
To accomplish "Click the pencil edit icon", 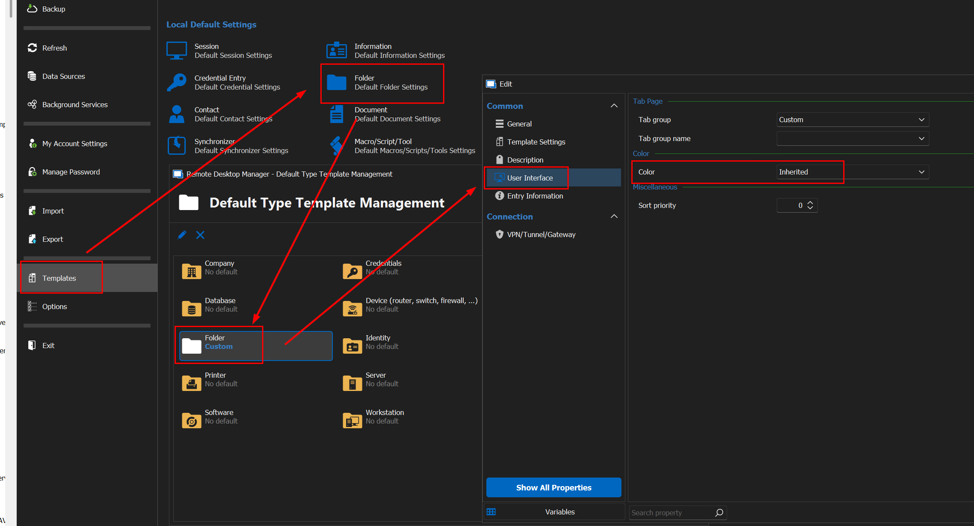I will click(x=182, y=234).
